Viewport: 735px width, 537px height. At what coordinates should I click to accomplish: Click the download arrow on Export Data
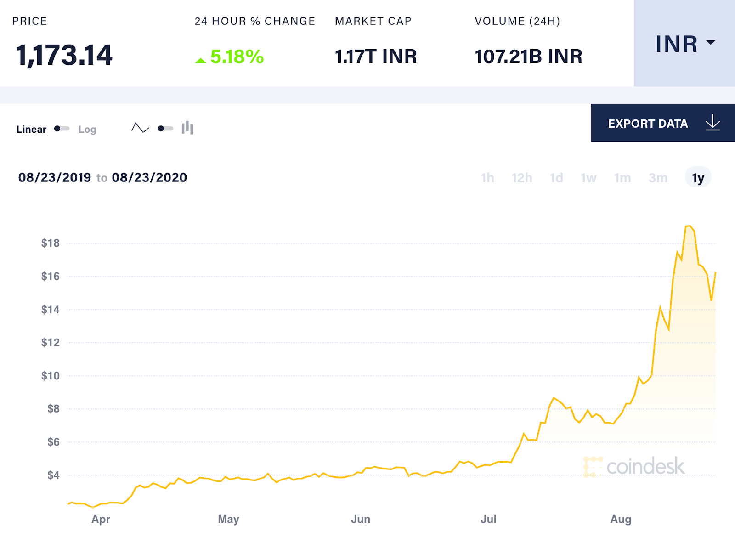pos(712,123)
